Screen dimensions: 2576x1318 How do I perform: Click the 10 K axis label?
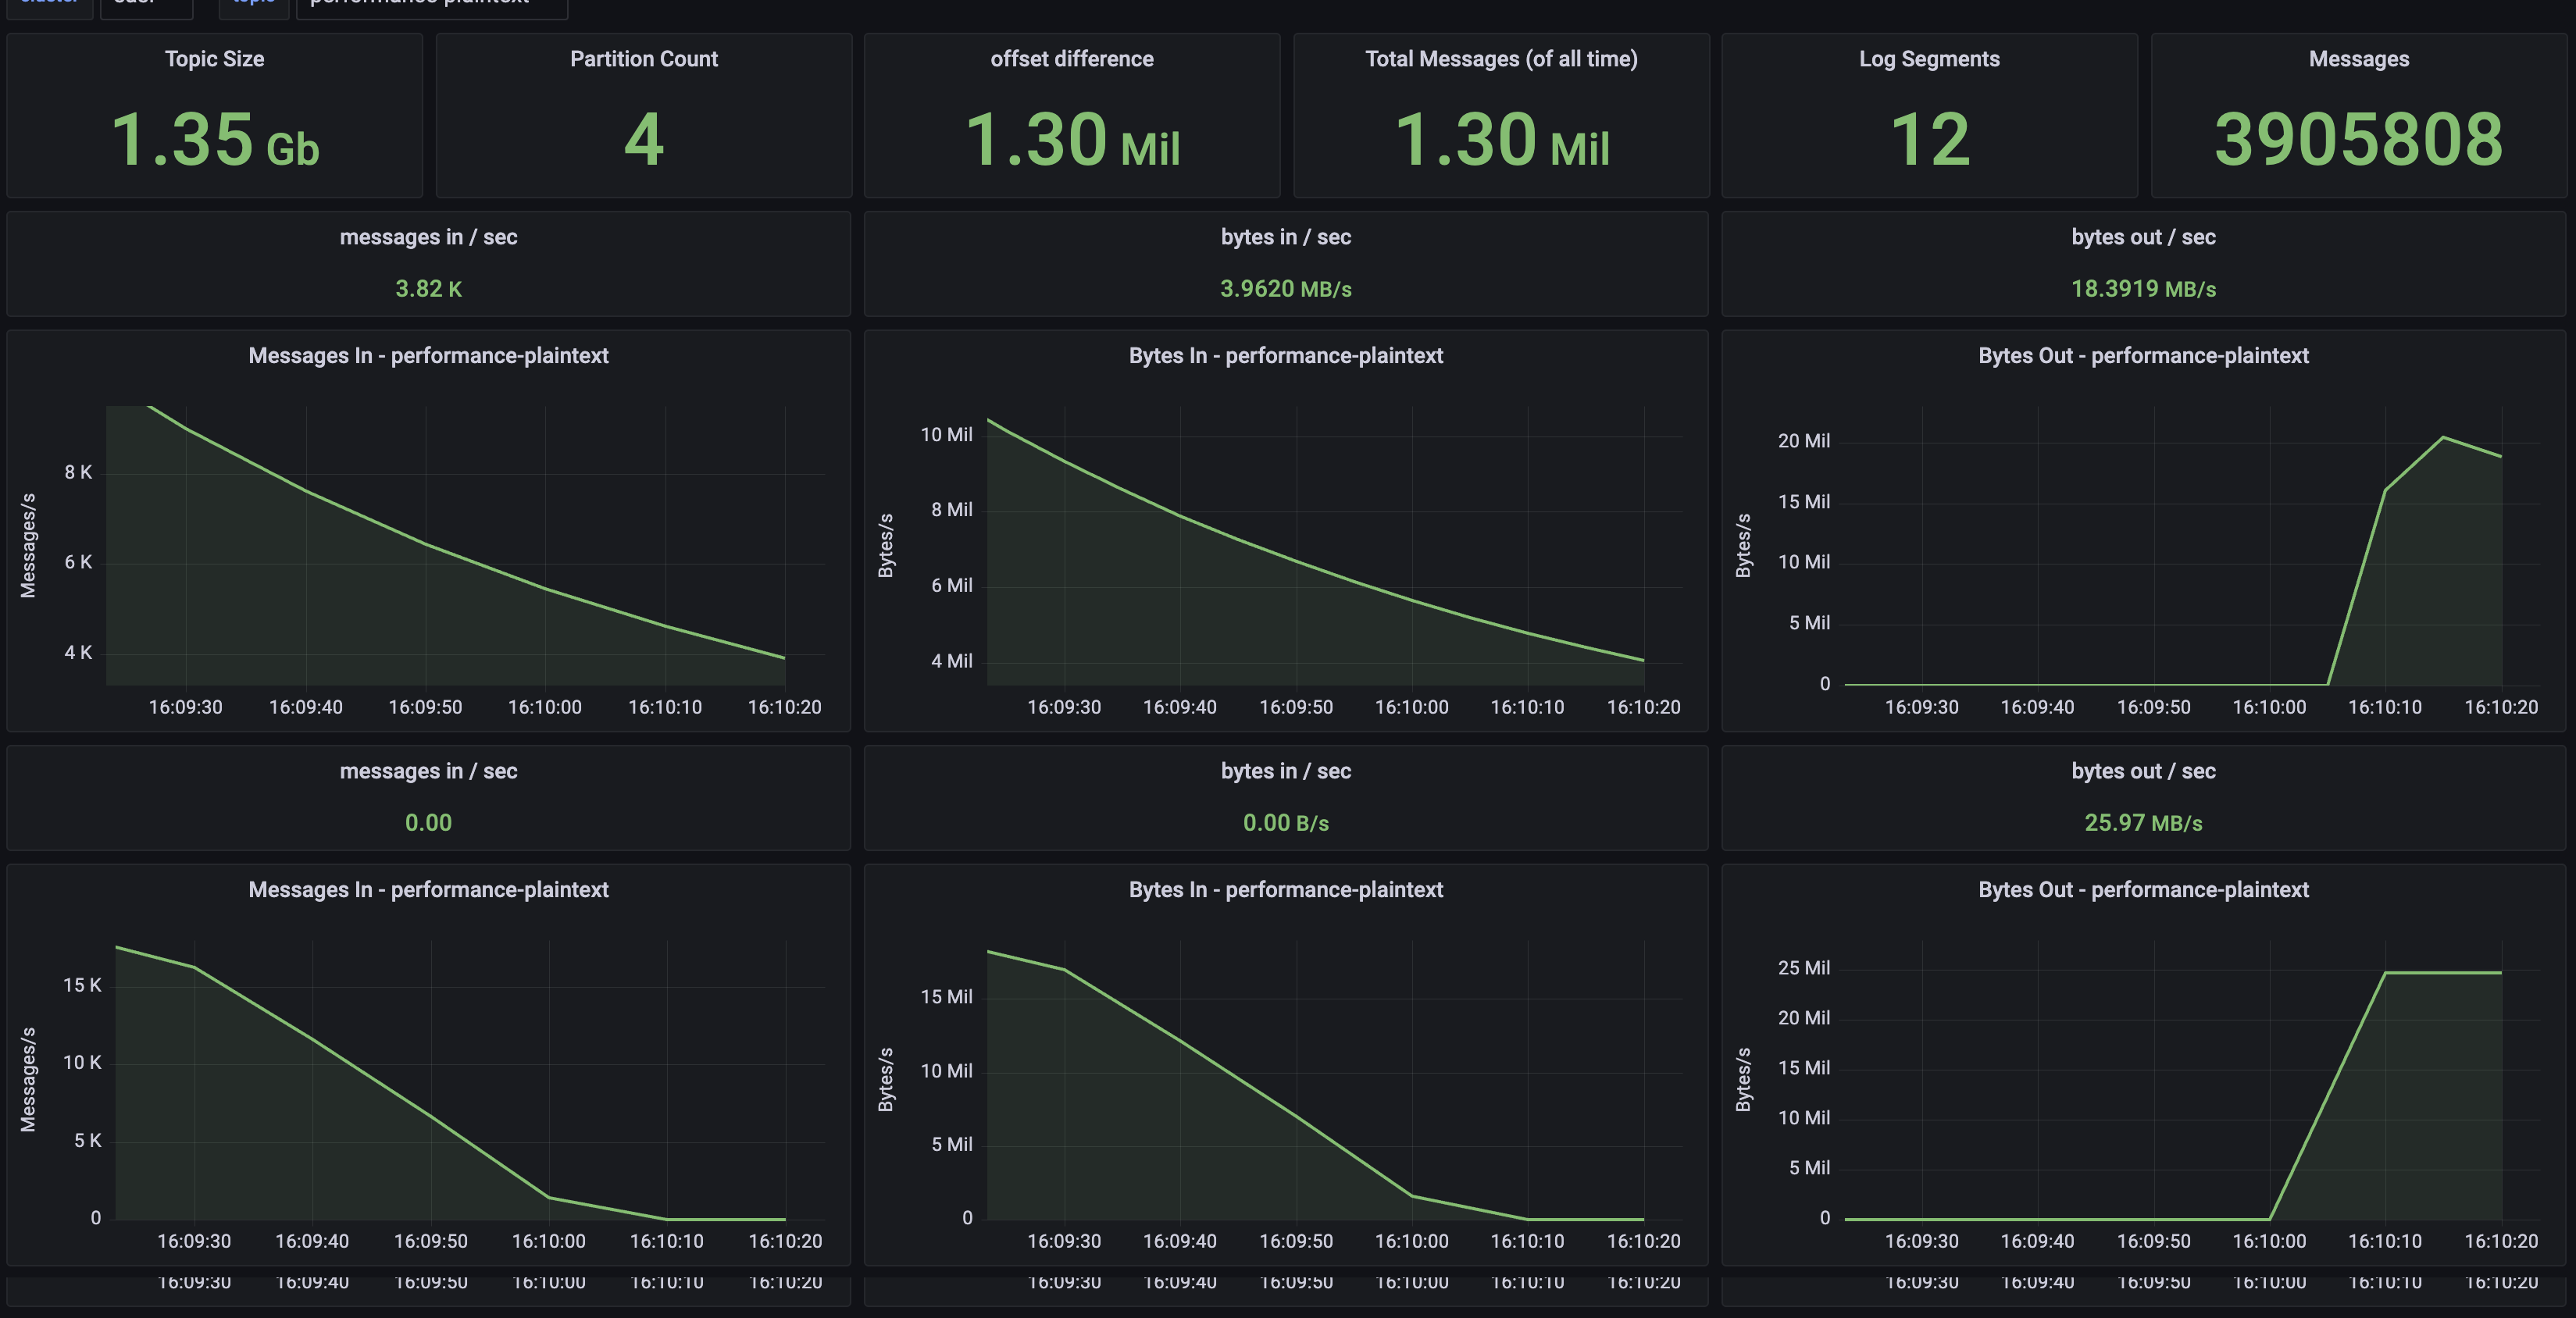point(82,1062)
